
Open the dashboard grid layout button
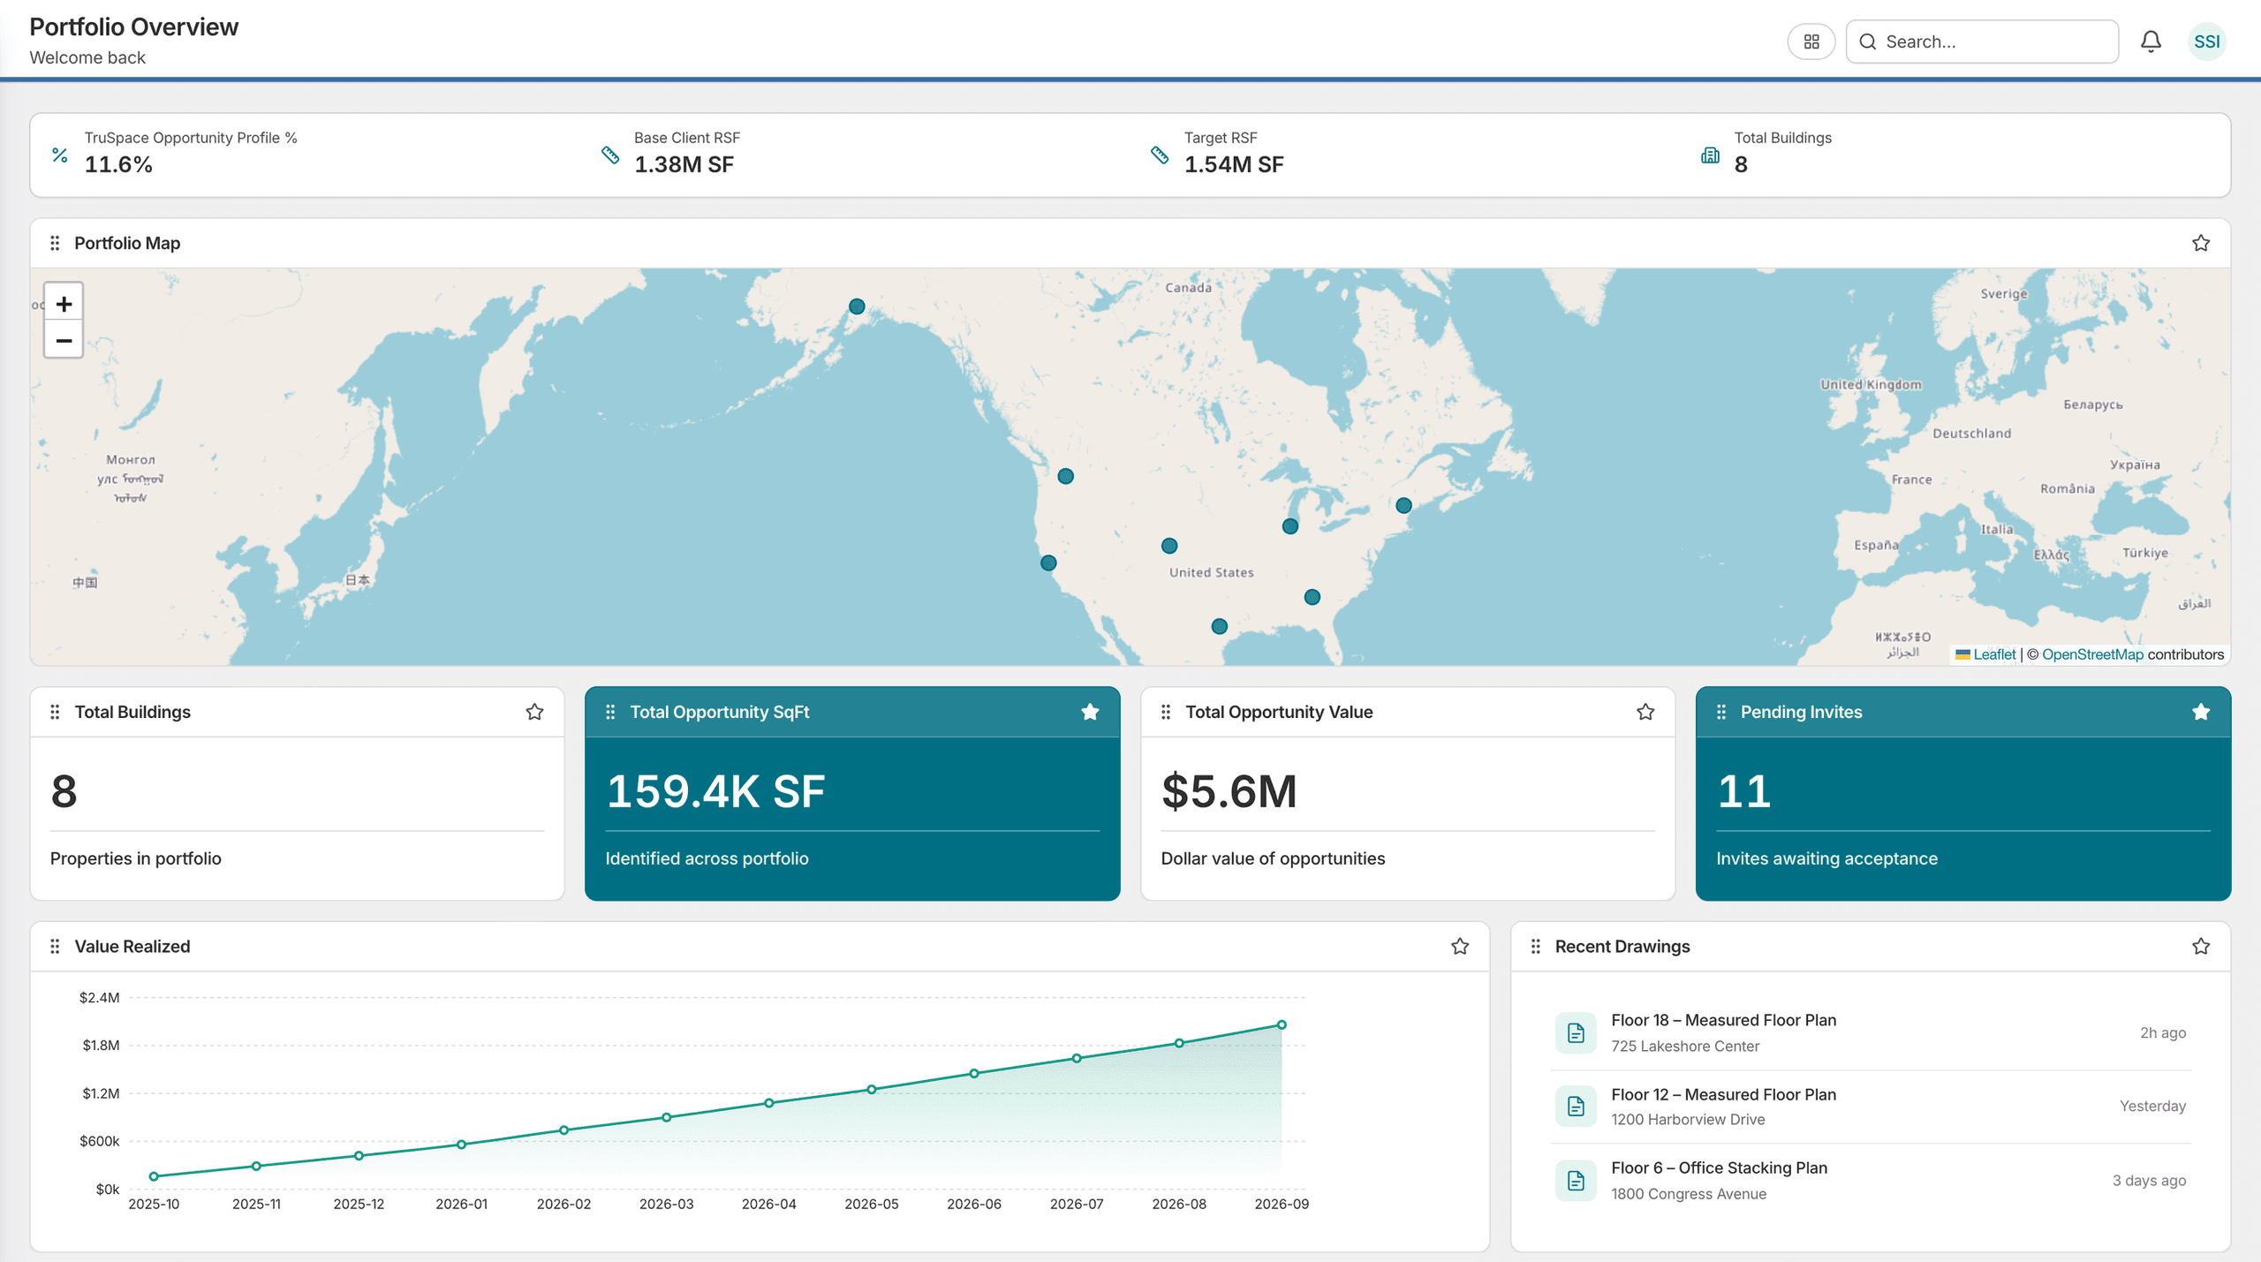[1811, 42]
